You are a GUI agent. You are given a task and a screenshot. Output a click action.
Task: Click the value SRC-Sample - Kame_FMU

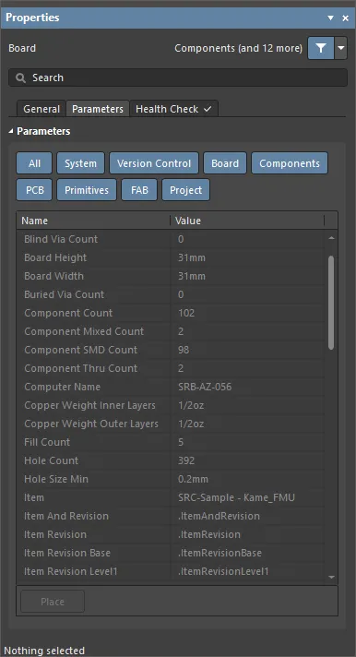pos(237,497)
